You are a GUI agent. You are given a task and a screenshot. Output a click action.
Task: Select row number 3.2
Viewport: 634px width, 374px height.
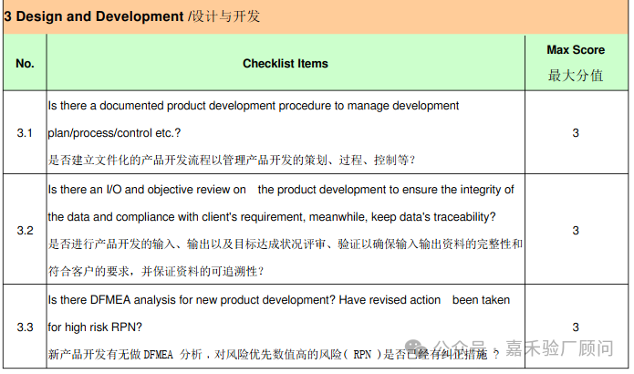coord(25,231)
